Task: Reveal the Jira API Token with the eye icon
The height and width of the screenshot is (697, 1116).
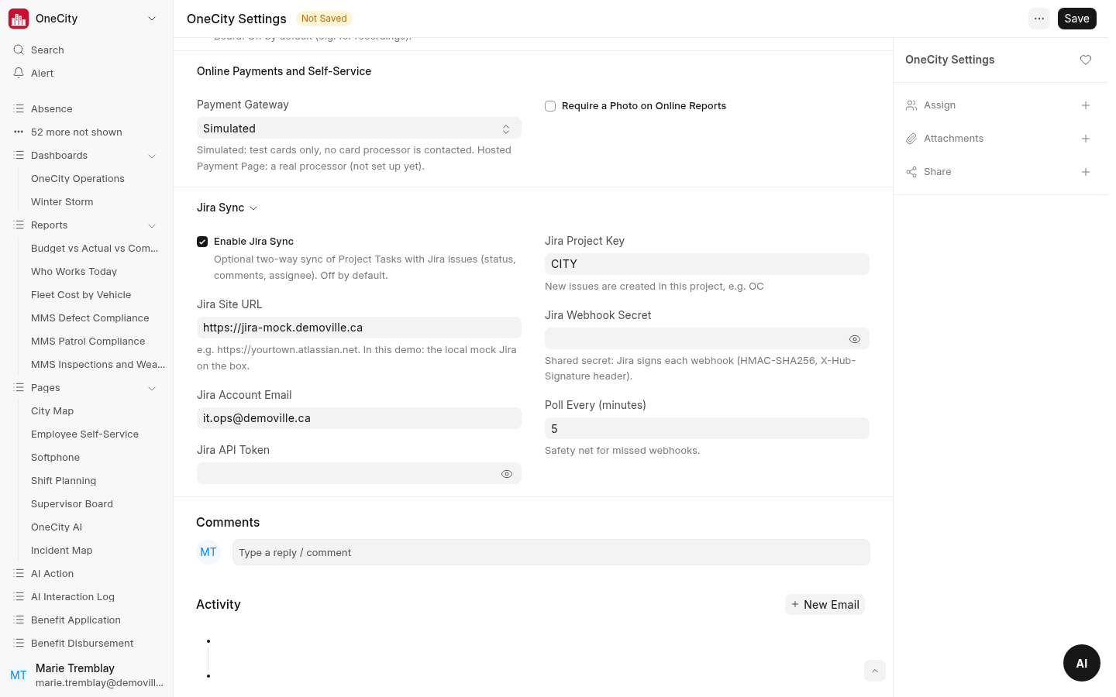Action: tap(507, 474)
